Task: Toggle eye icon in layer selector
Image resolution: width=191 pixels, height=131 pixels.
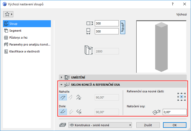Action: click(72, 125)
